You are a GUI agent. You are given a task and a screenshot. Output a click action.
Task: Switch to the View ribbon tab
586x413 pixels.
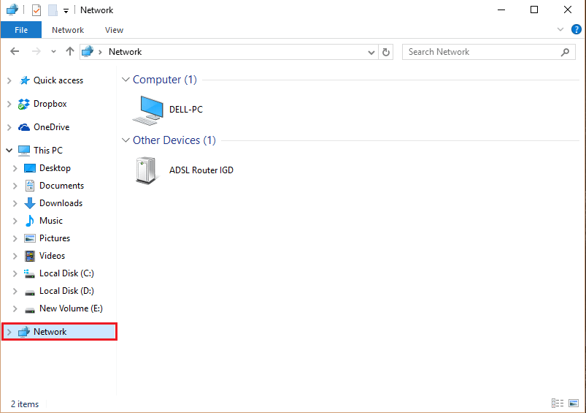pyautogui.click(x=114, y=30)
